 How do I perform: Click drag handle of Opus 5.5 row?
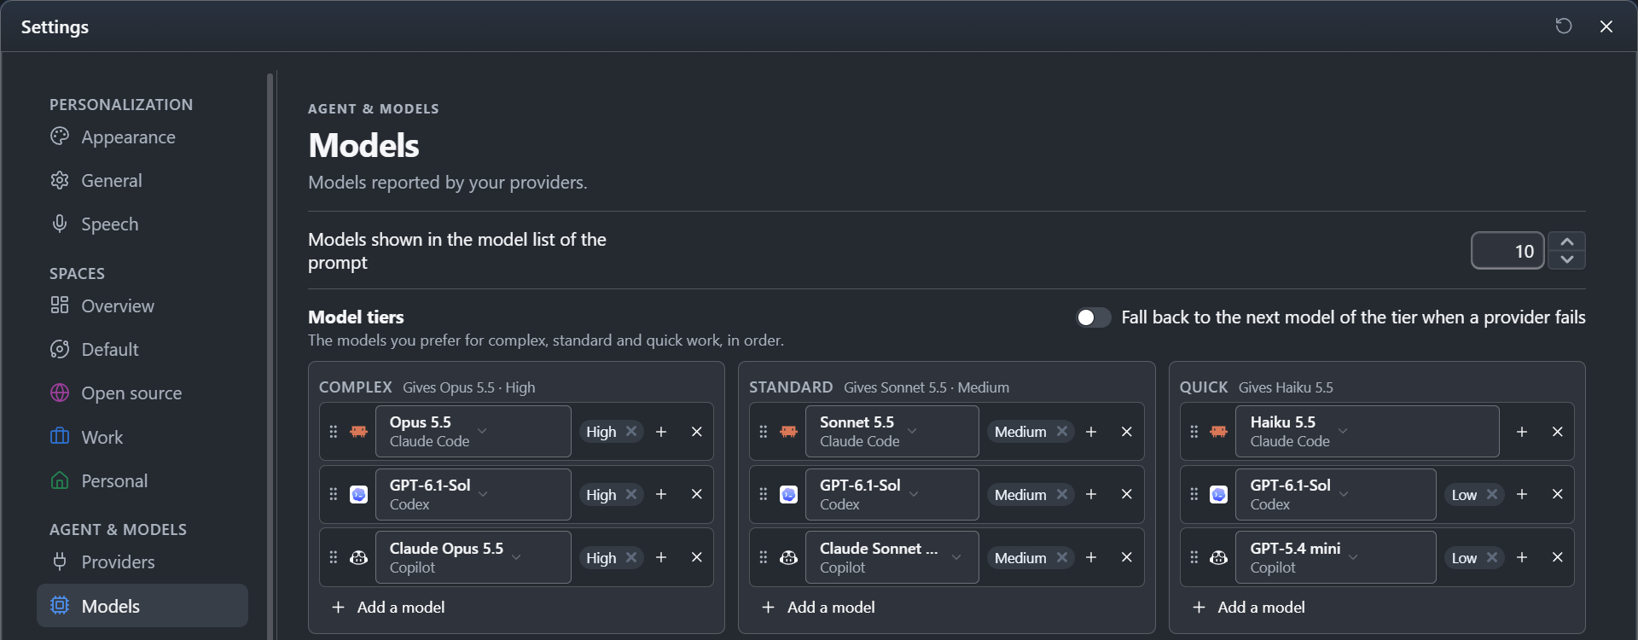[334, 432]
